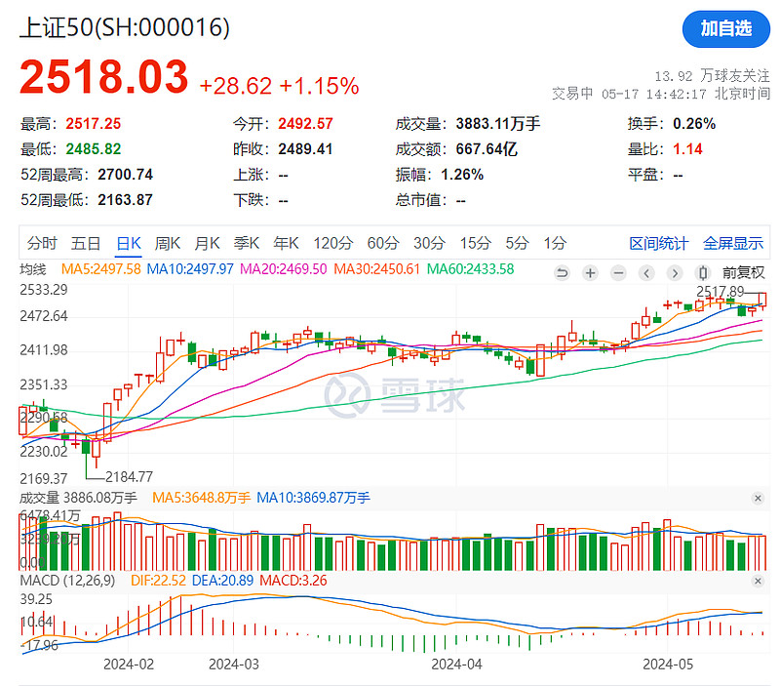Image resolution: width=780 pixels, height=686 pixels.
Task: Click the 2024-04 date axis label
Action: point(456,665)
